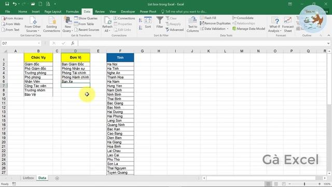Open the Sort dialog

pos(148,23)
